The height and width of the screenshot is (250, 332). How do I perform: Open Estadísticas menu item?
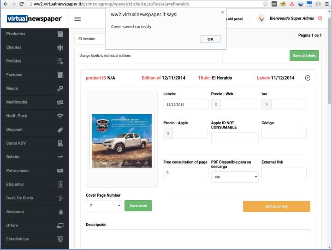(x=35, y=239)
